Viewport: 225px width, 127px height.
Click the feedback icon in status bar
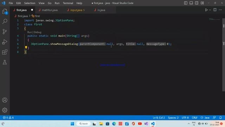click(x=214, y=117)
